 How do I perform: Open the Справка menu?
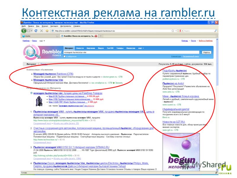[x=77, y=26]
